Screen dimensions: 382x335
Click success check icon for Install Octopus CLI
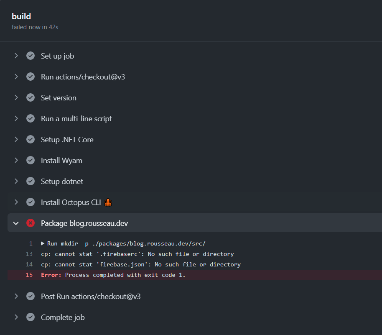pos(31,202)
